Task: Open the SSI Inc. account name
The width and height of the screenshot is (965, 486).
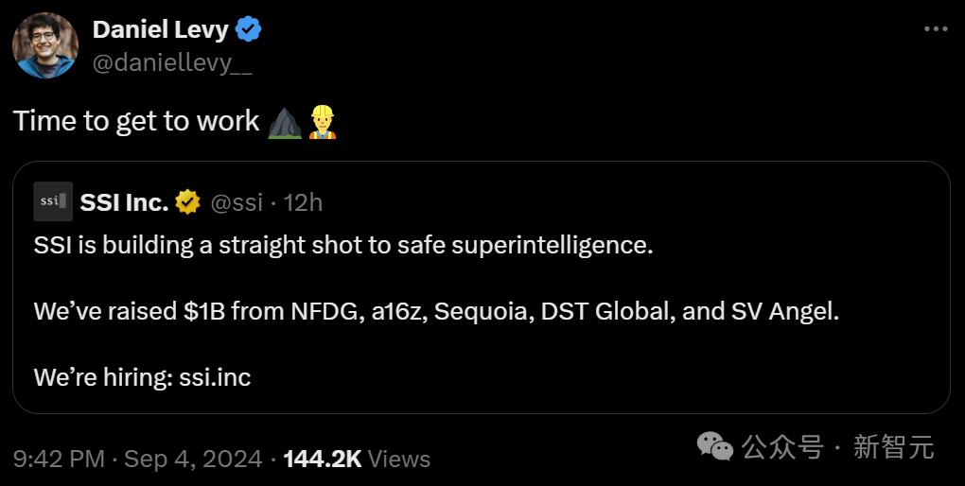Action: click(x=124, y=201)
